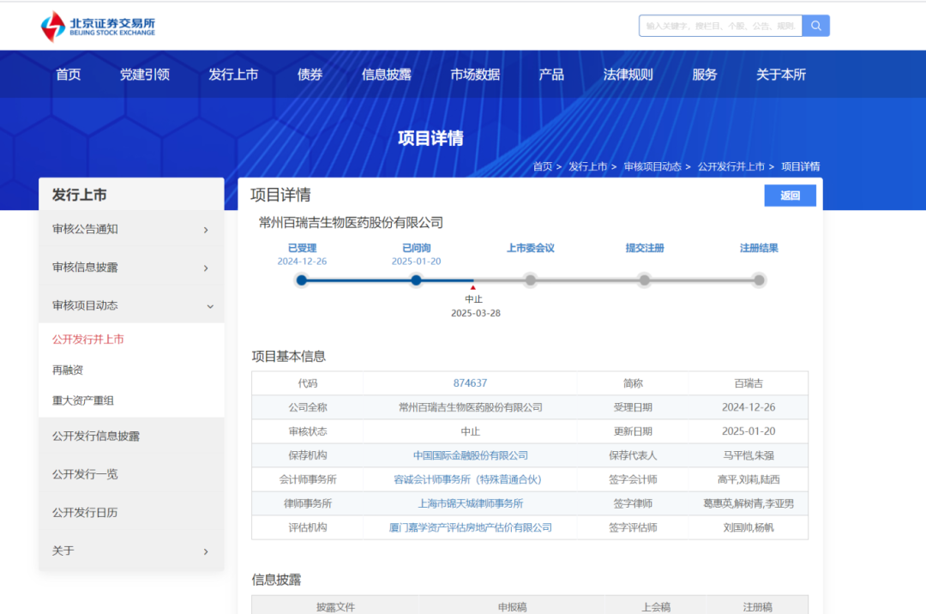
Task: Click the 注册结果 stage label
Action: point(759,248)
